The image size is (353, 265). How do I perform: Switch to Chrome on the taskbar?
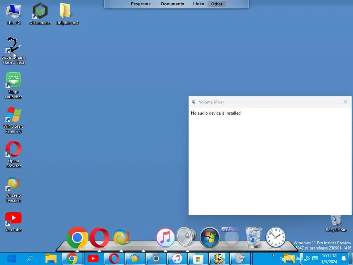72,258
